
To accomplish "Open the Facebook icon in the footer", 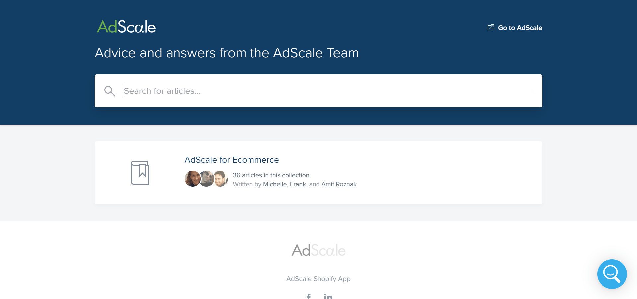I will point(309,297).
